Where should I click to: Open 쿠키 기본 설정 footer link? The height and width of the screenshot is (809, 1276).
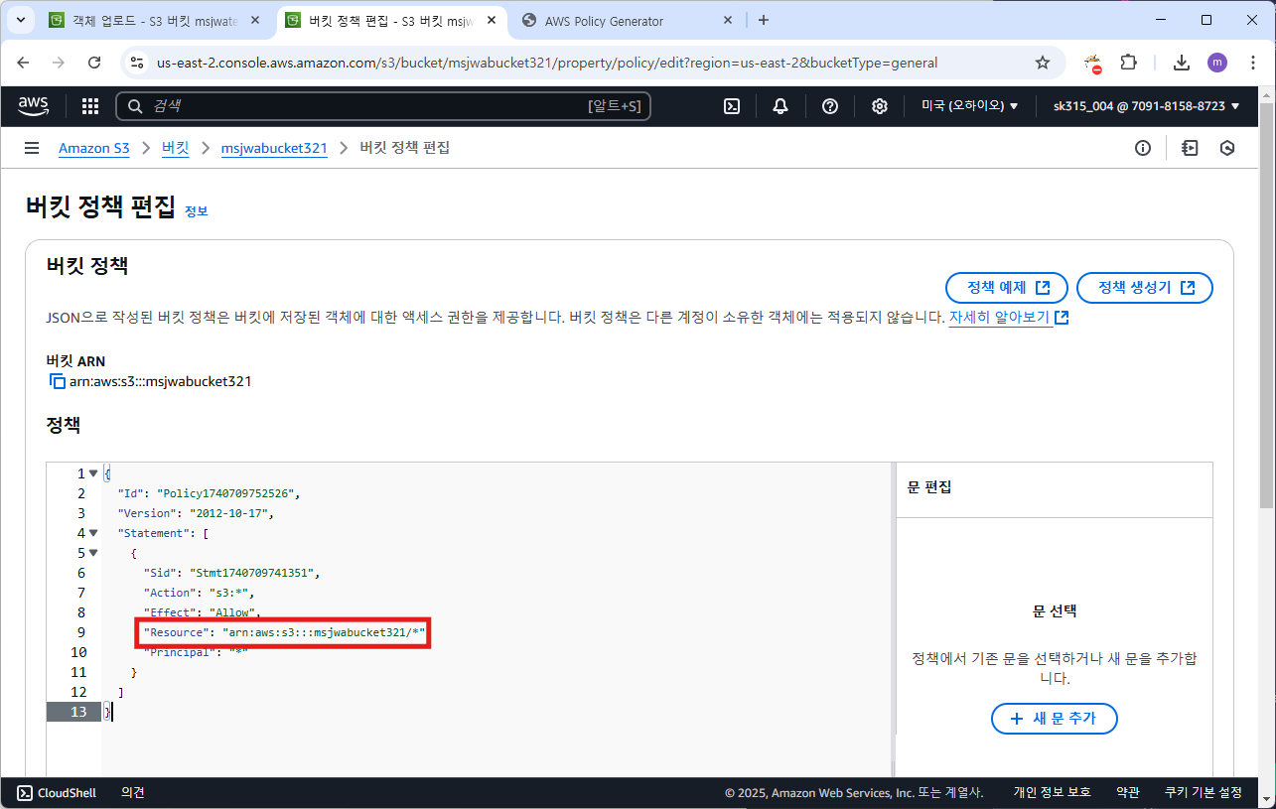tap(1204, 792)
